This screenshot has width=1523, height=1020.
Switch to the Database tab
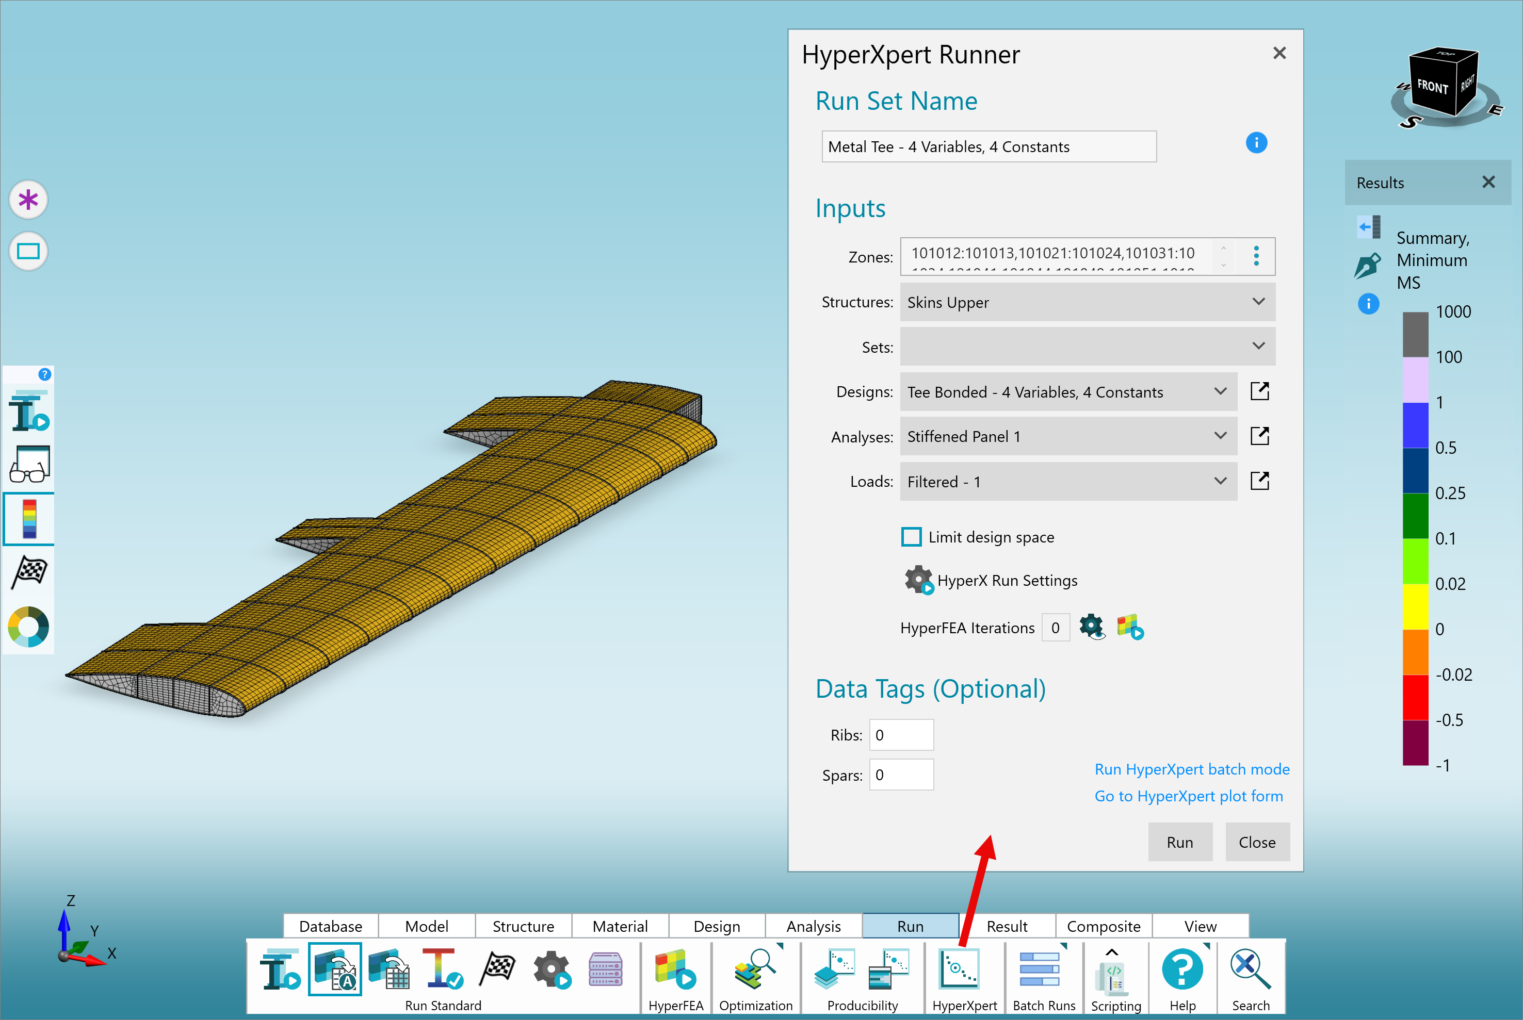[x=331, y=926]
